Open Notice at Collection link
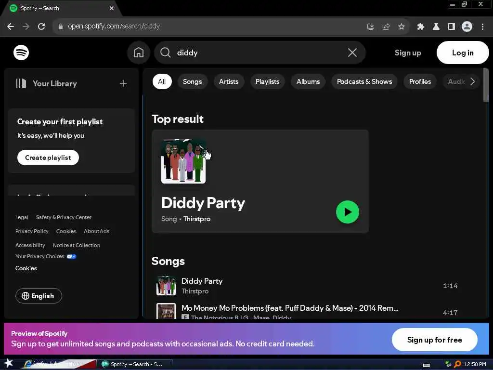The width and height of the screenshot is (493, 370). coord(77,245)
